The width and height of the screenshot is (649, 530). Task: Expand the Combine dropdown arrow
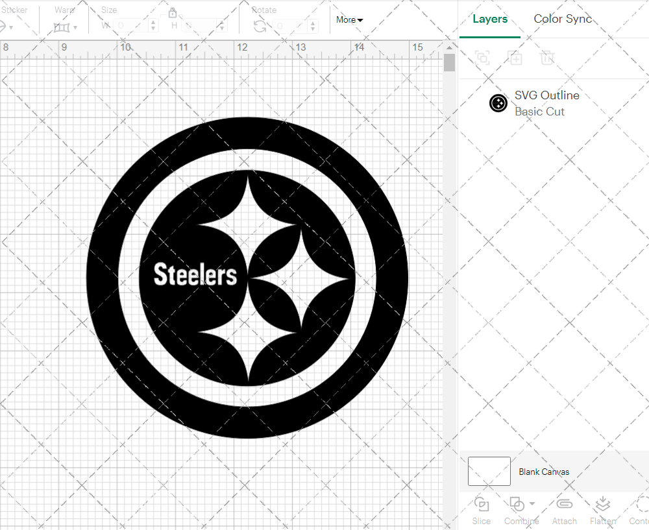tap(532, 503)
